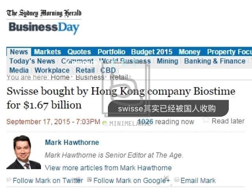Go to Banking & Finance subsection
This screenshot has height=194, width=252.
pos(215,61)
